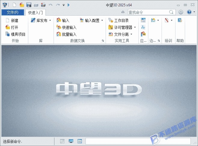
Task: Click the 数据交换 group label text
Action: click(x=77, y=41)
